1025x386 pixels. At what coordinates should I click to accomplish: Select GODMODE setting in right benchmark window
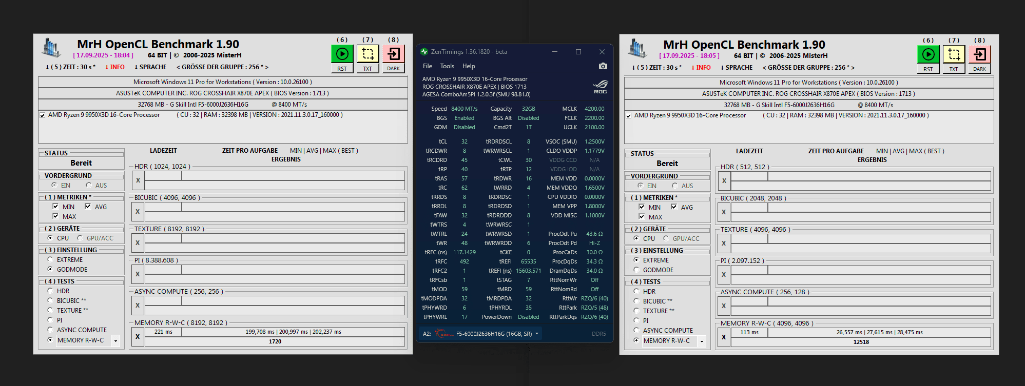pos(636,270)
